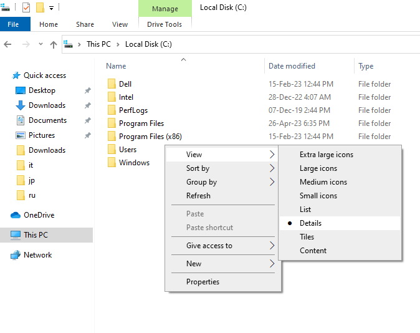The height and width of the screenshot is (333, 420).
Task: Select Medium icons view
Action: click(x=340, y=182)
